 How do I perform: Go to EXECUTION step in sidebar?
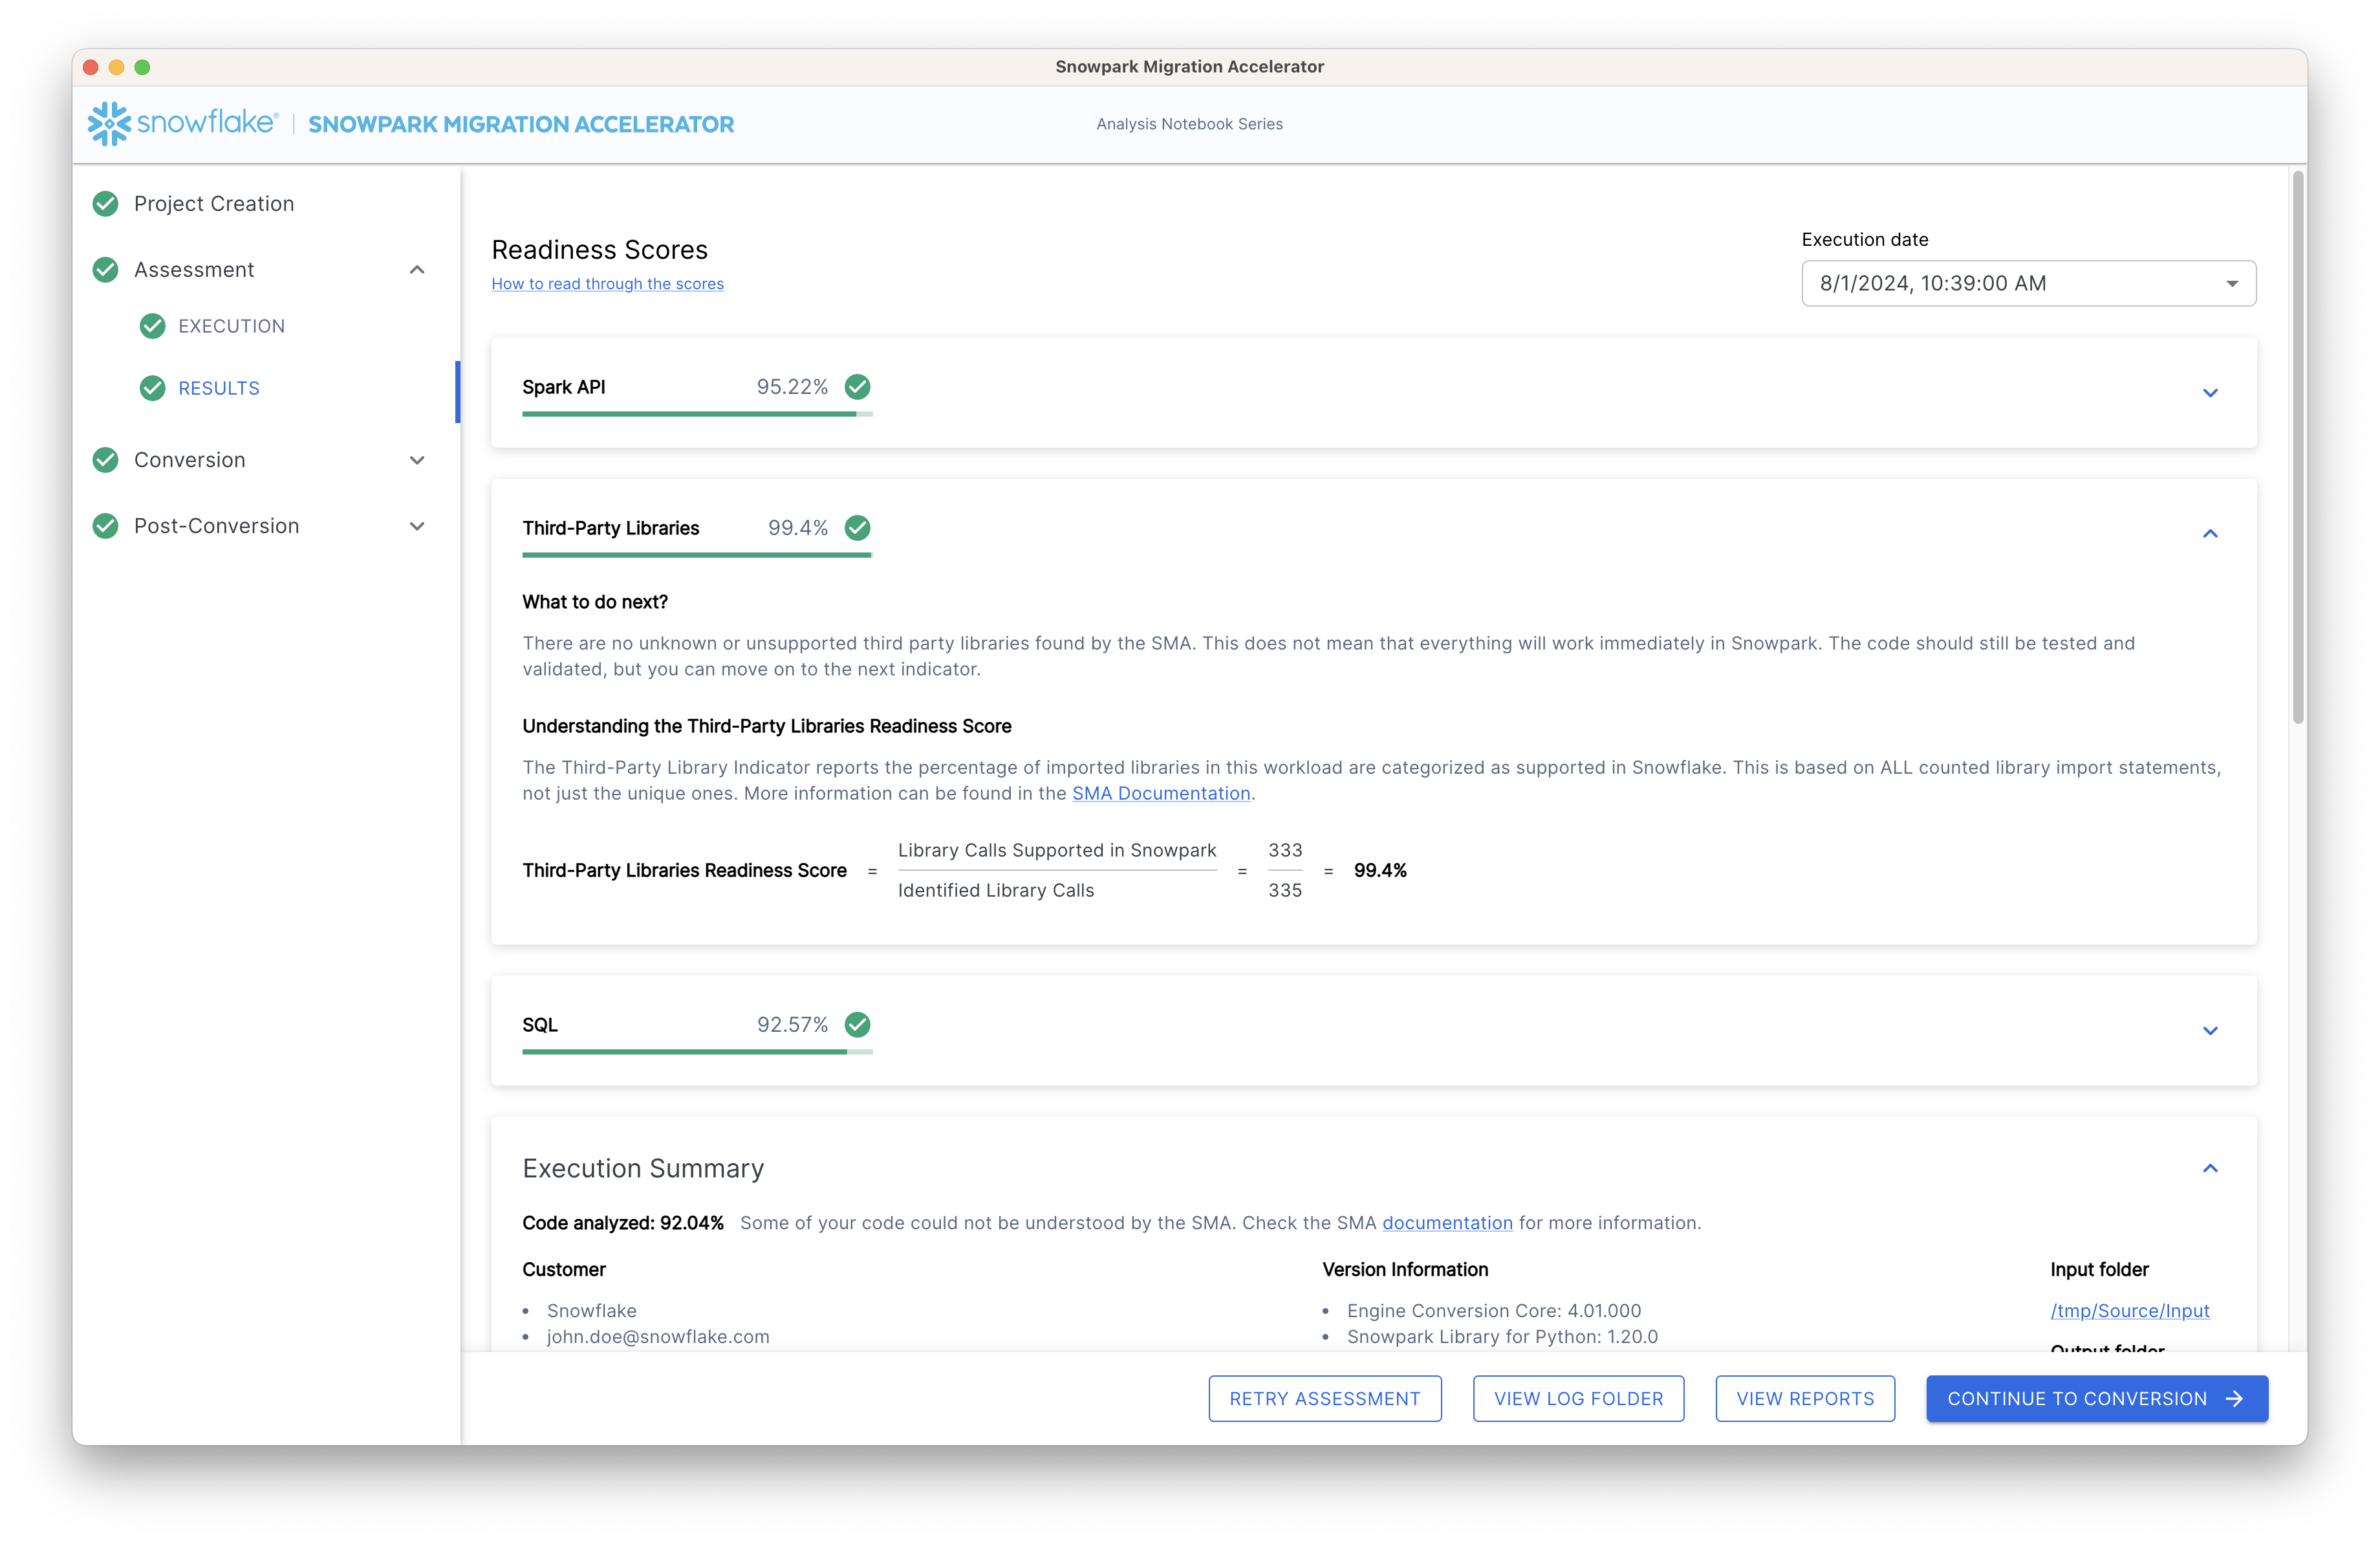(x=231, y=326)
